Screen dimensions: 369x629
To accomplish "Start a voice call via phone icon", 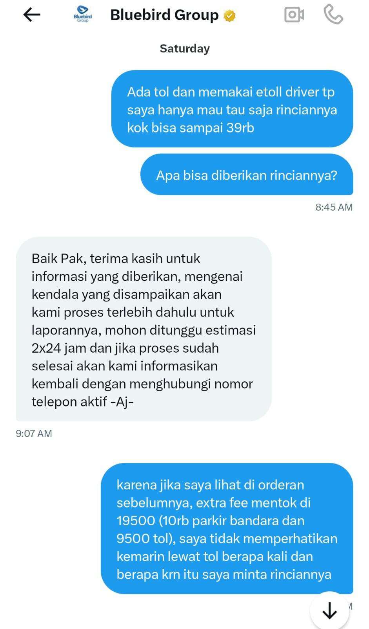I will (x=333, y=15).
